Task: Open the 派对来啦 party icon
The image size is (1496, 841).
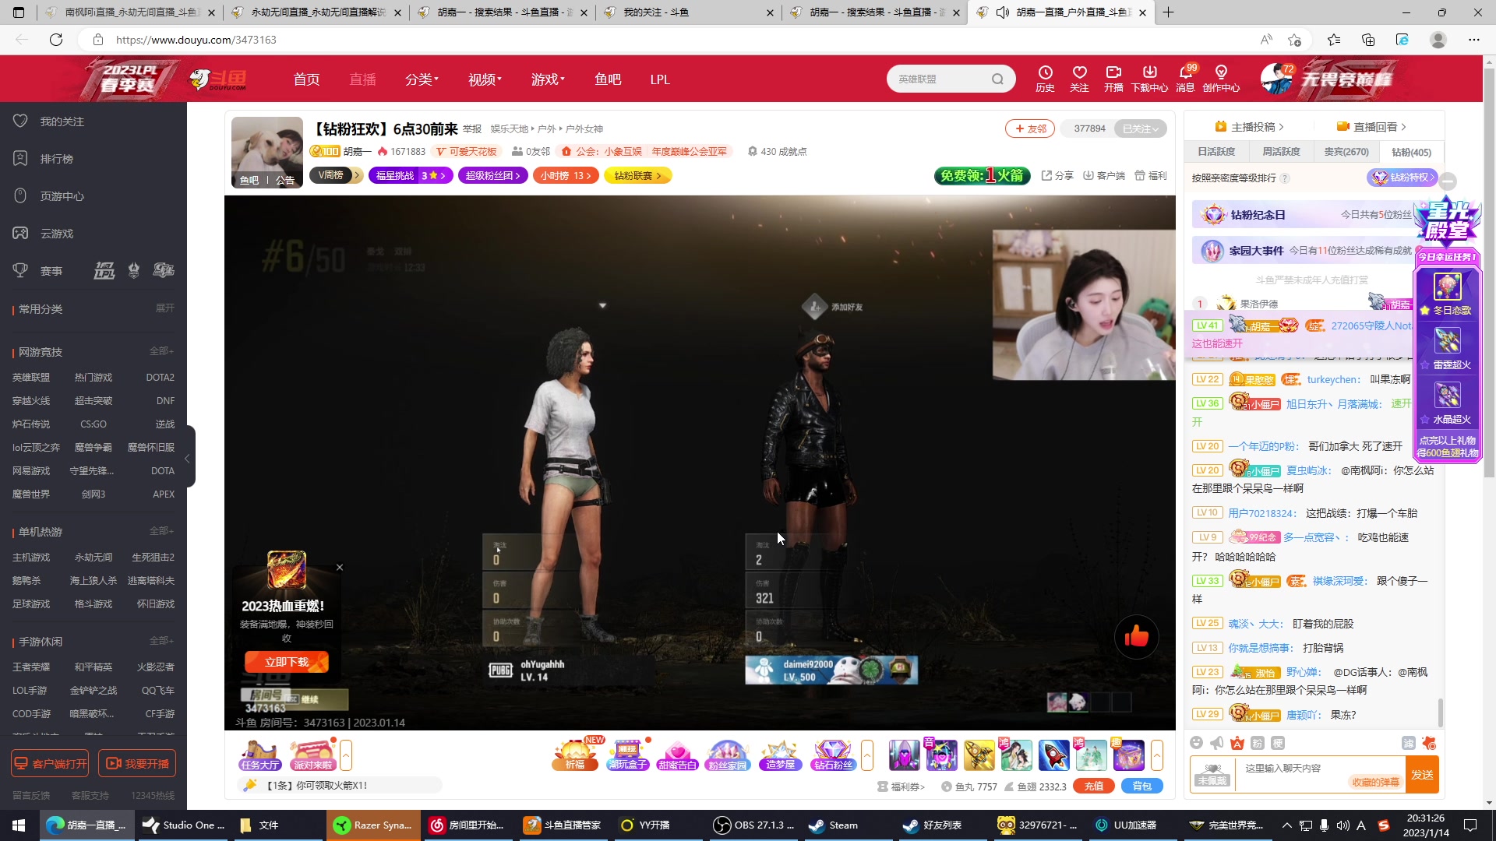Action: (312, 755)
